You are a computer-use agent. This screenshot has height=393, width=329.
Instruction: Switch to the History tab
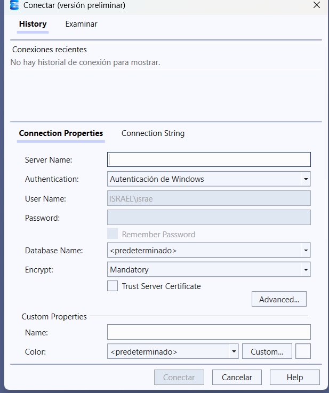pyautogui.click(x=33, y=24)
